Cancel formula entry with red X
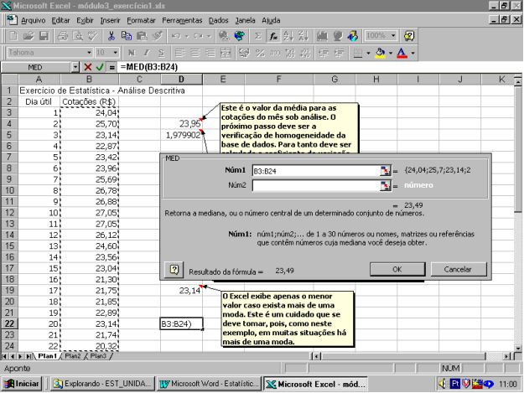This screenshot has height=393, width=524. click(88, 67)
